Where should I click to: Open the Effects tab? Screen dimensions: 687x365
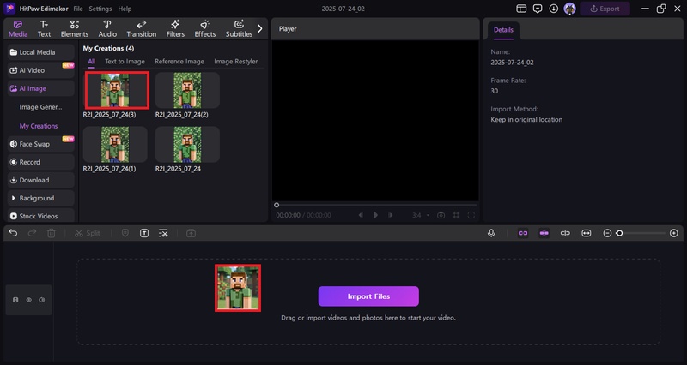click(205, 29)
